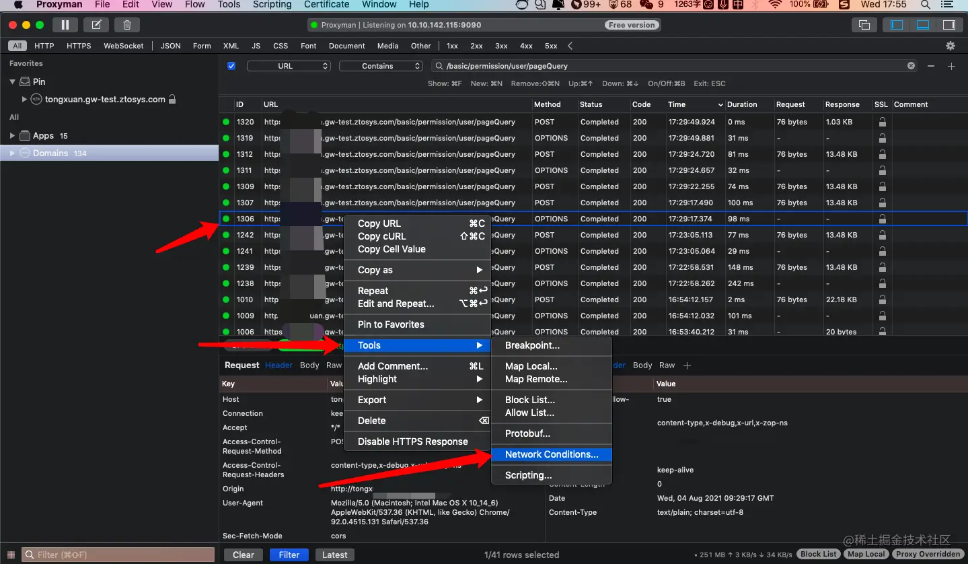968x564 pixels.
Task: Select request row with ID 1309
Action: (x=593, y=186)
